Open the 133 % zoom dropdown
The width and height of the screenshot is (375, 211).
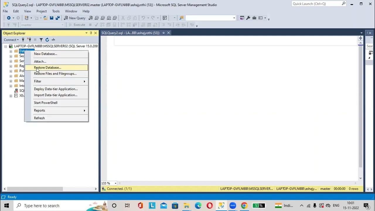(x=115, y=183)
